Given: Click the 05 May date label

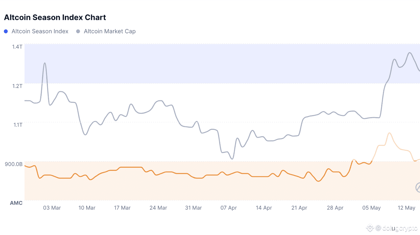Looking at the screenshot, I should coord(371,208).
